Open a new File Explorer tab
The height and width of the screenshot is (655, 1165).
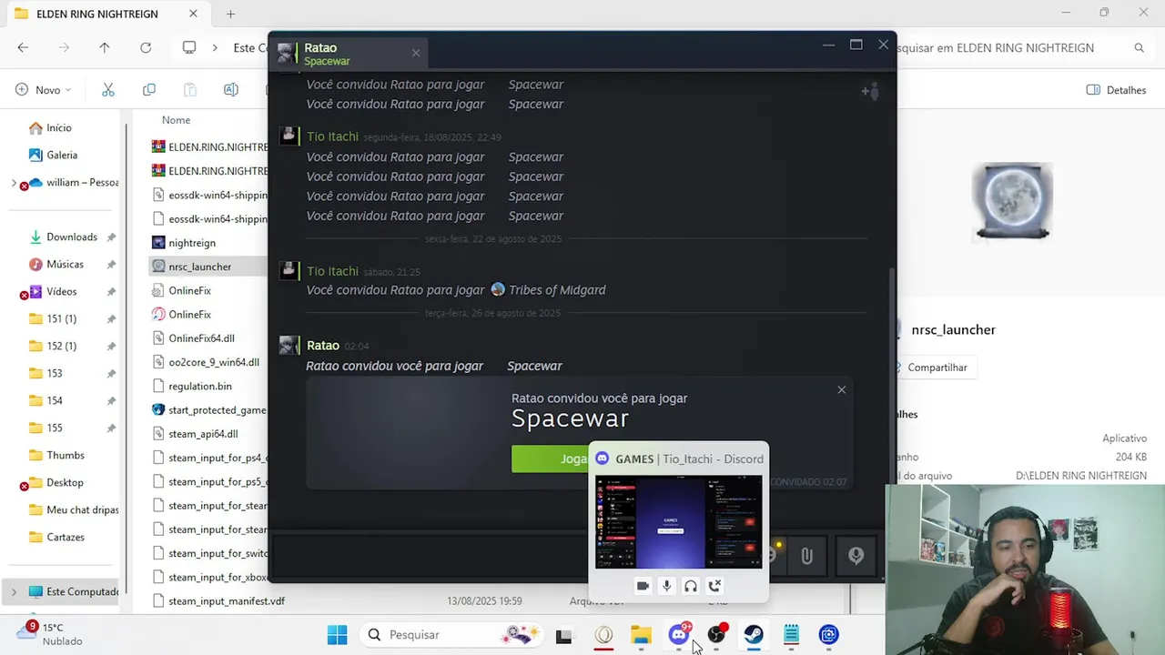point(230,14)
